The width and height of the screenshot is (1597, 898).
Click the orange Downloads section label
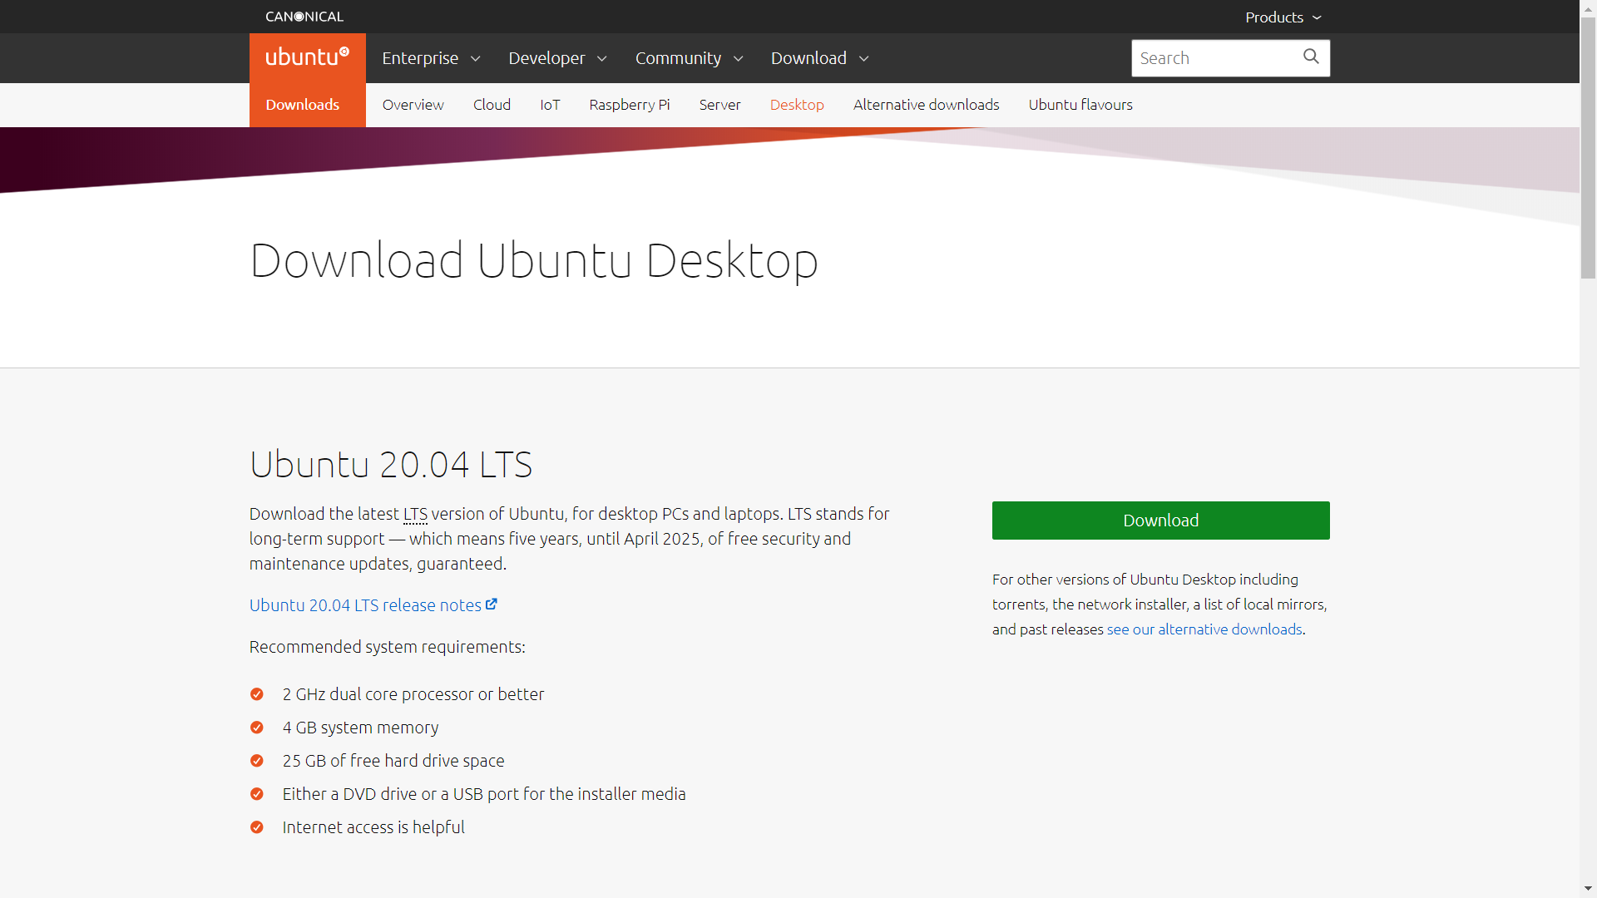[x=303, y=105]
